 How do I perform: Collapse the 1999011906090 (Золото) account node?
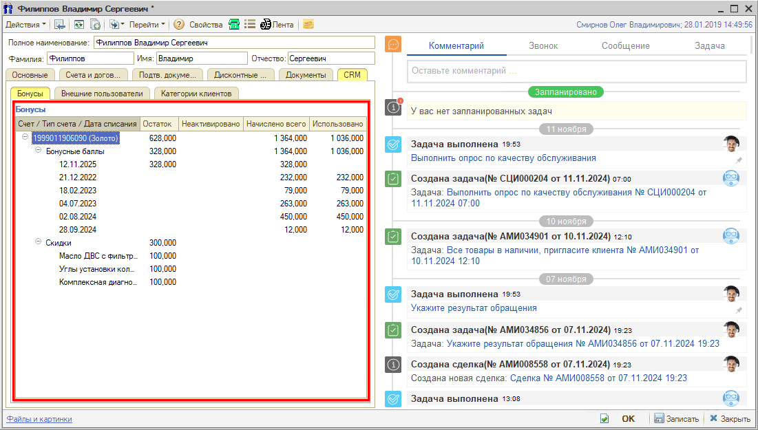pyautogui.click(x=25, y=138)
